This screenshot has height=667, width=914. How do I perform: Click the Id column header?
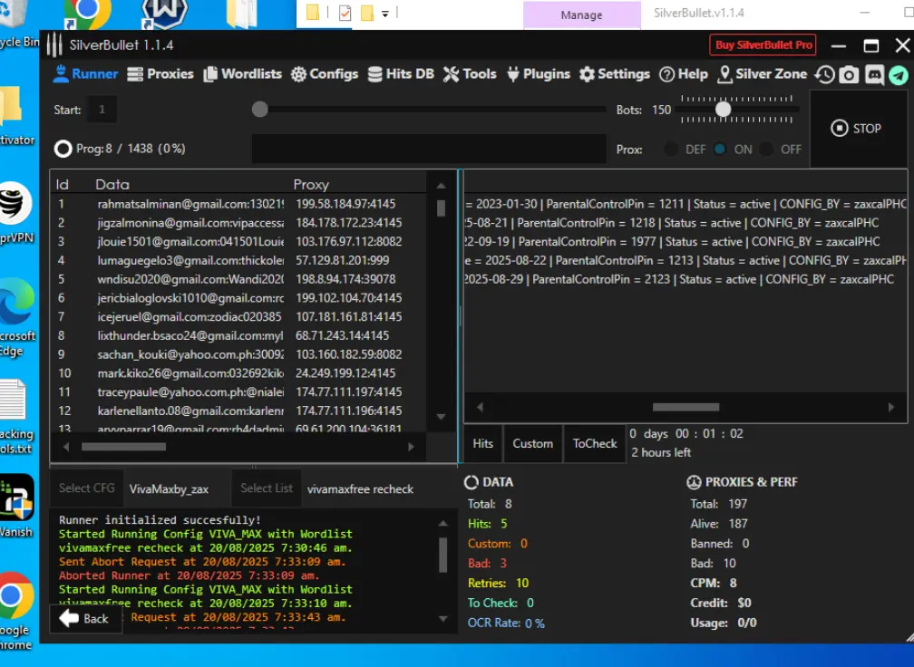point(63,185)
